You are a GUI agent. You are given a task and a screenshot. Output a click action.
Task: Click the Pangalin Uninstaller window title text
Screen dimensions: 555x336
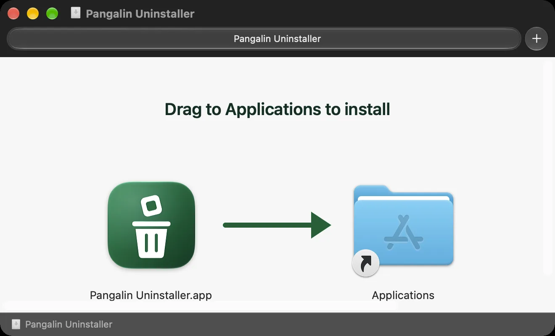point(140,13)
